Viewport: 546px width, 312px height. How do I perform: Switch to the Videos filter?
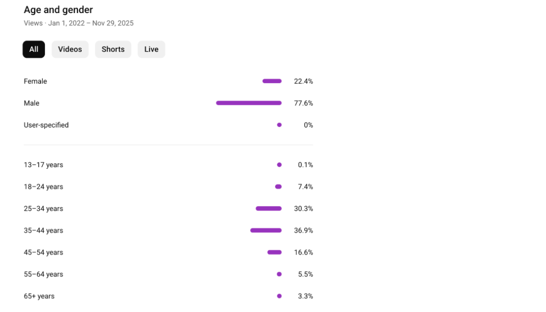point(70,49)
